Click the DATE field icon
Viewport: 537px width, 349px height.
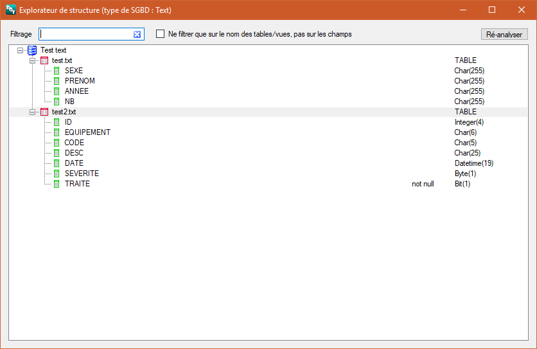coord(57,163)
